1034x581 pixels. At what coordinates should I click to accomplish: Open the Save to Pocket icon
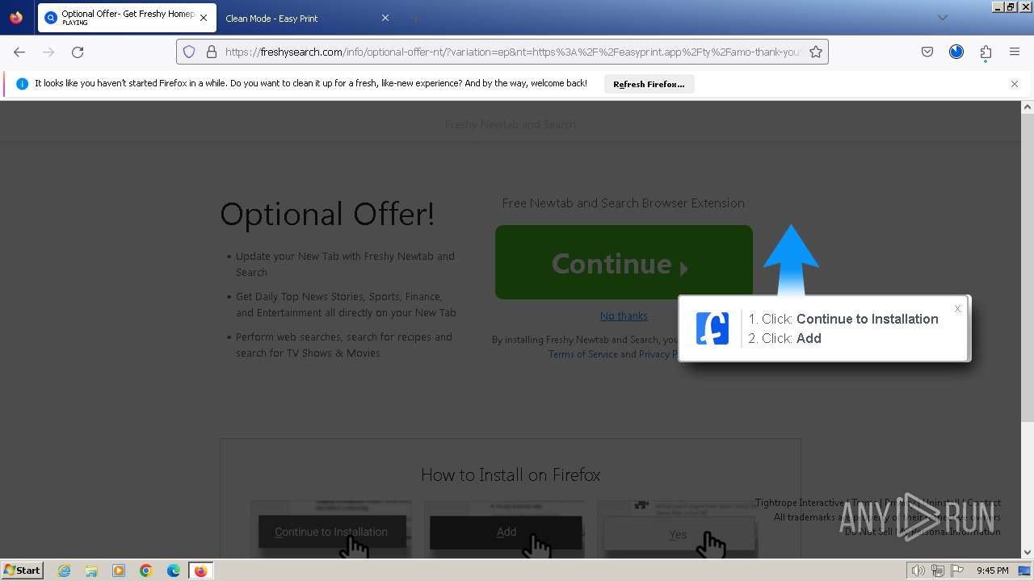point(927,52)
